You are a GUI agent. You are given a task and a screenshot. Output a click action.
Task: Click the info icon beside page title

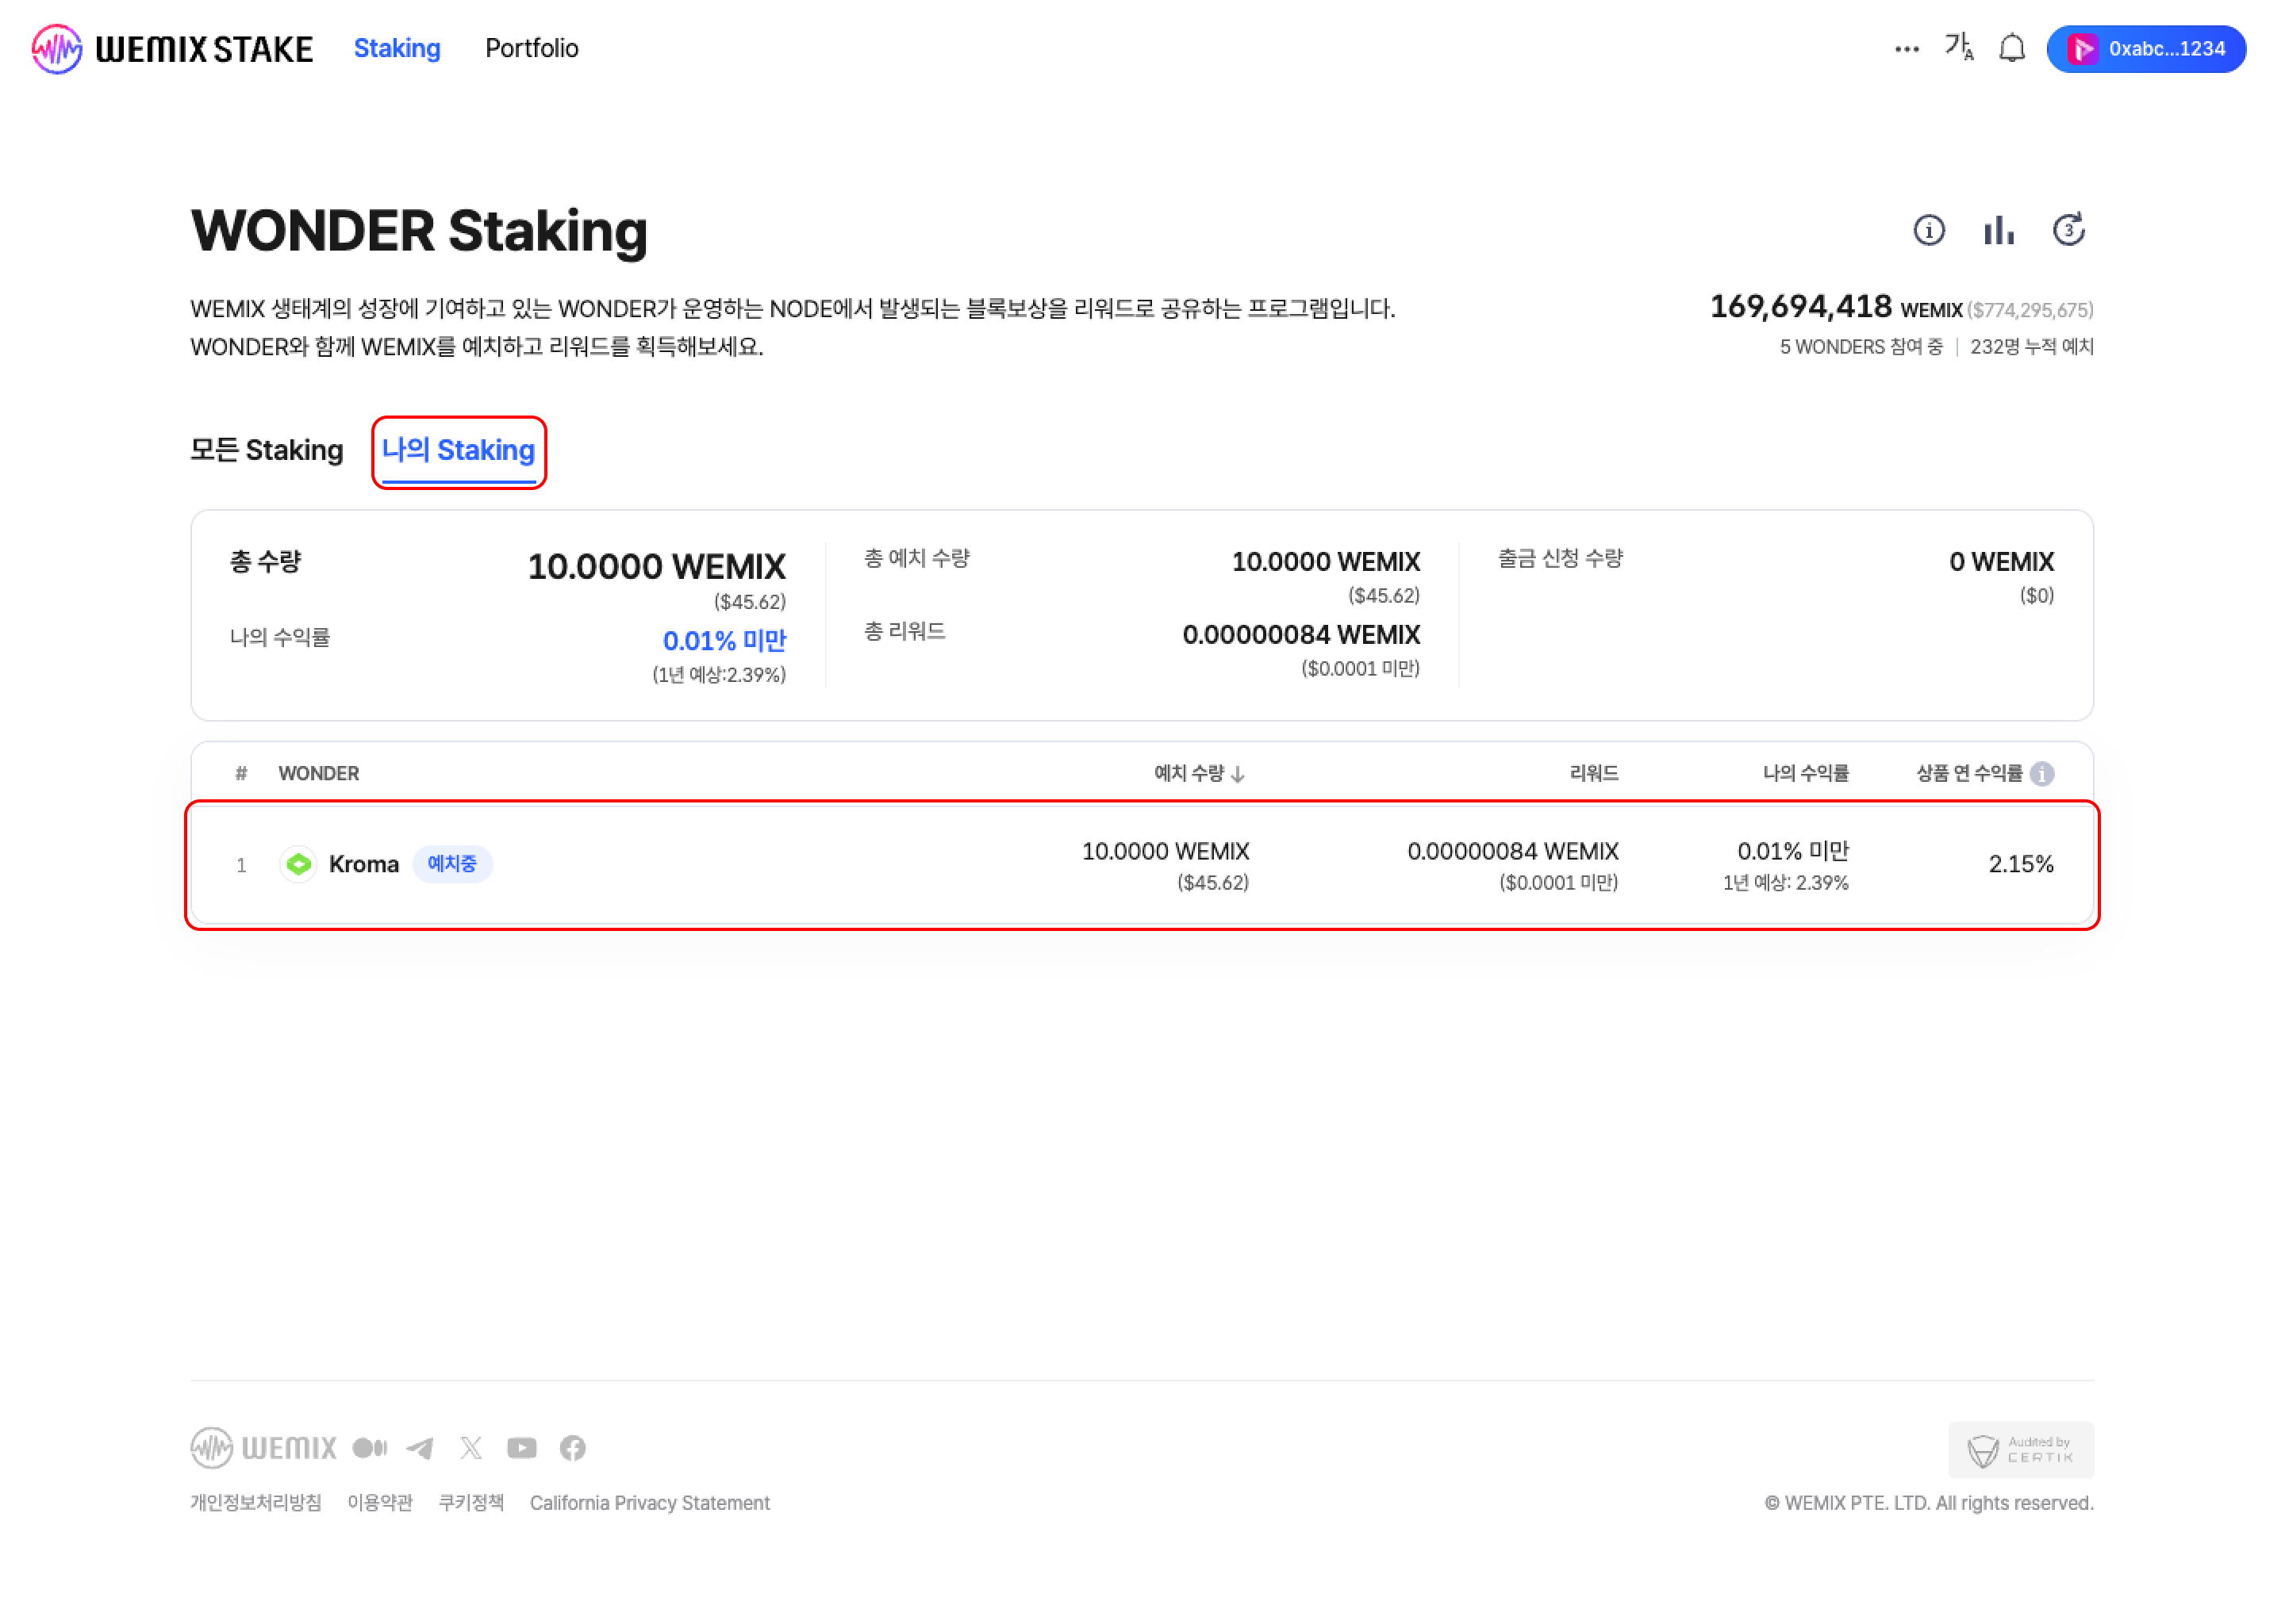point(1928,230)
